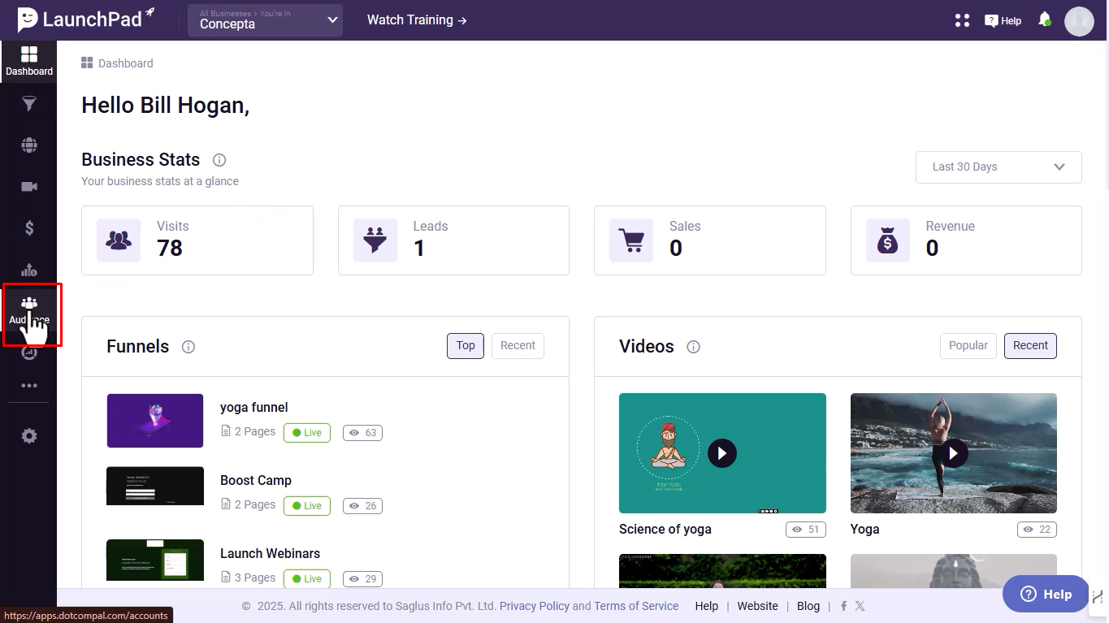The image size is (1109, 623).
Task: Open the Boost Camp funnel title
Action: coord(256,480)
